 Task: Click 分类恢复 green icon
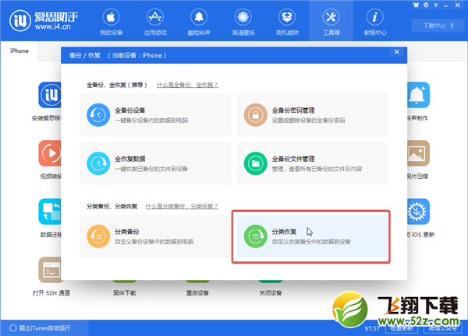coord(256,236)
